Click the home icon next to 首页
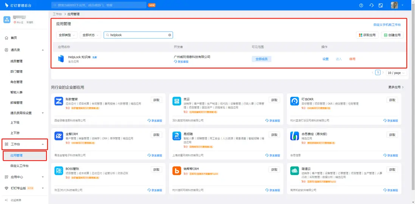The width and height of the screenshot is (415, 204). click(7, 38)
